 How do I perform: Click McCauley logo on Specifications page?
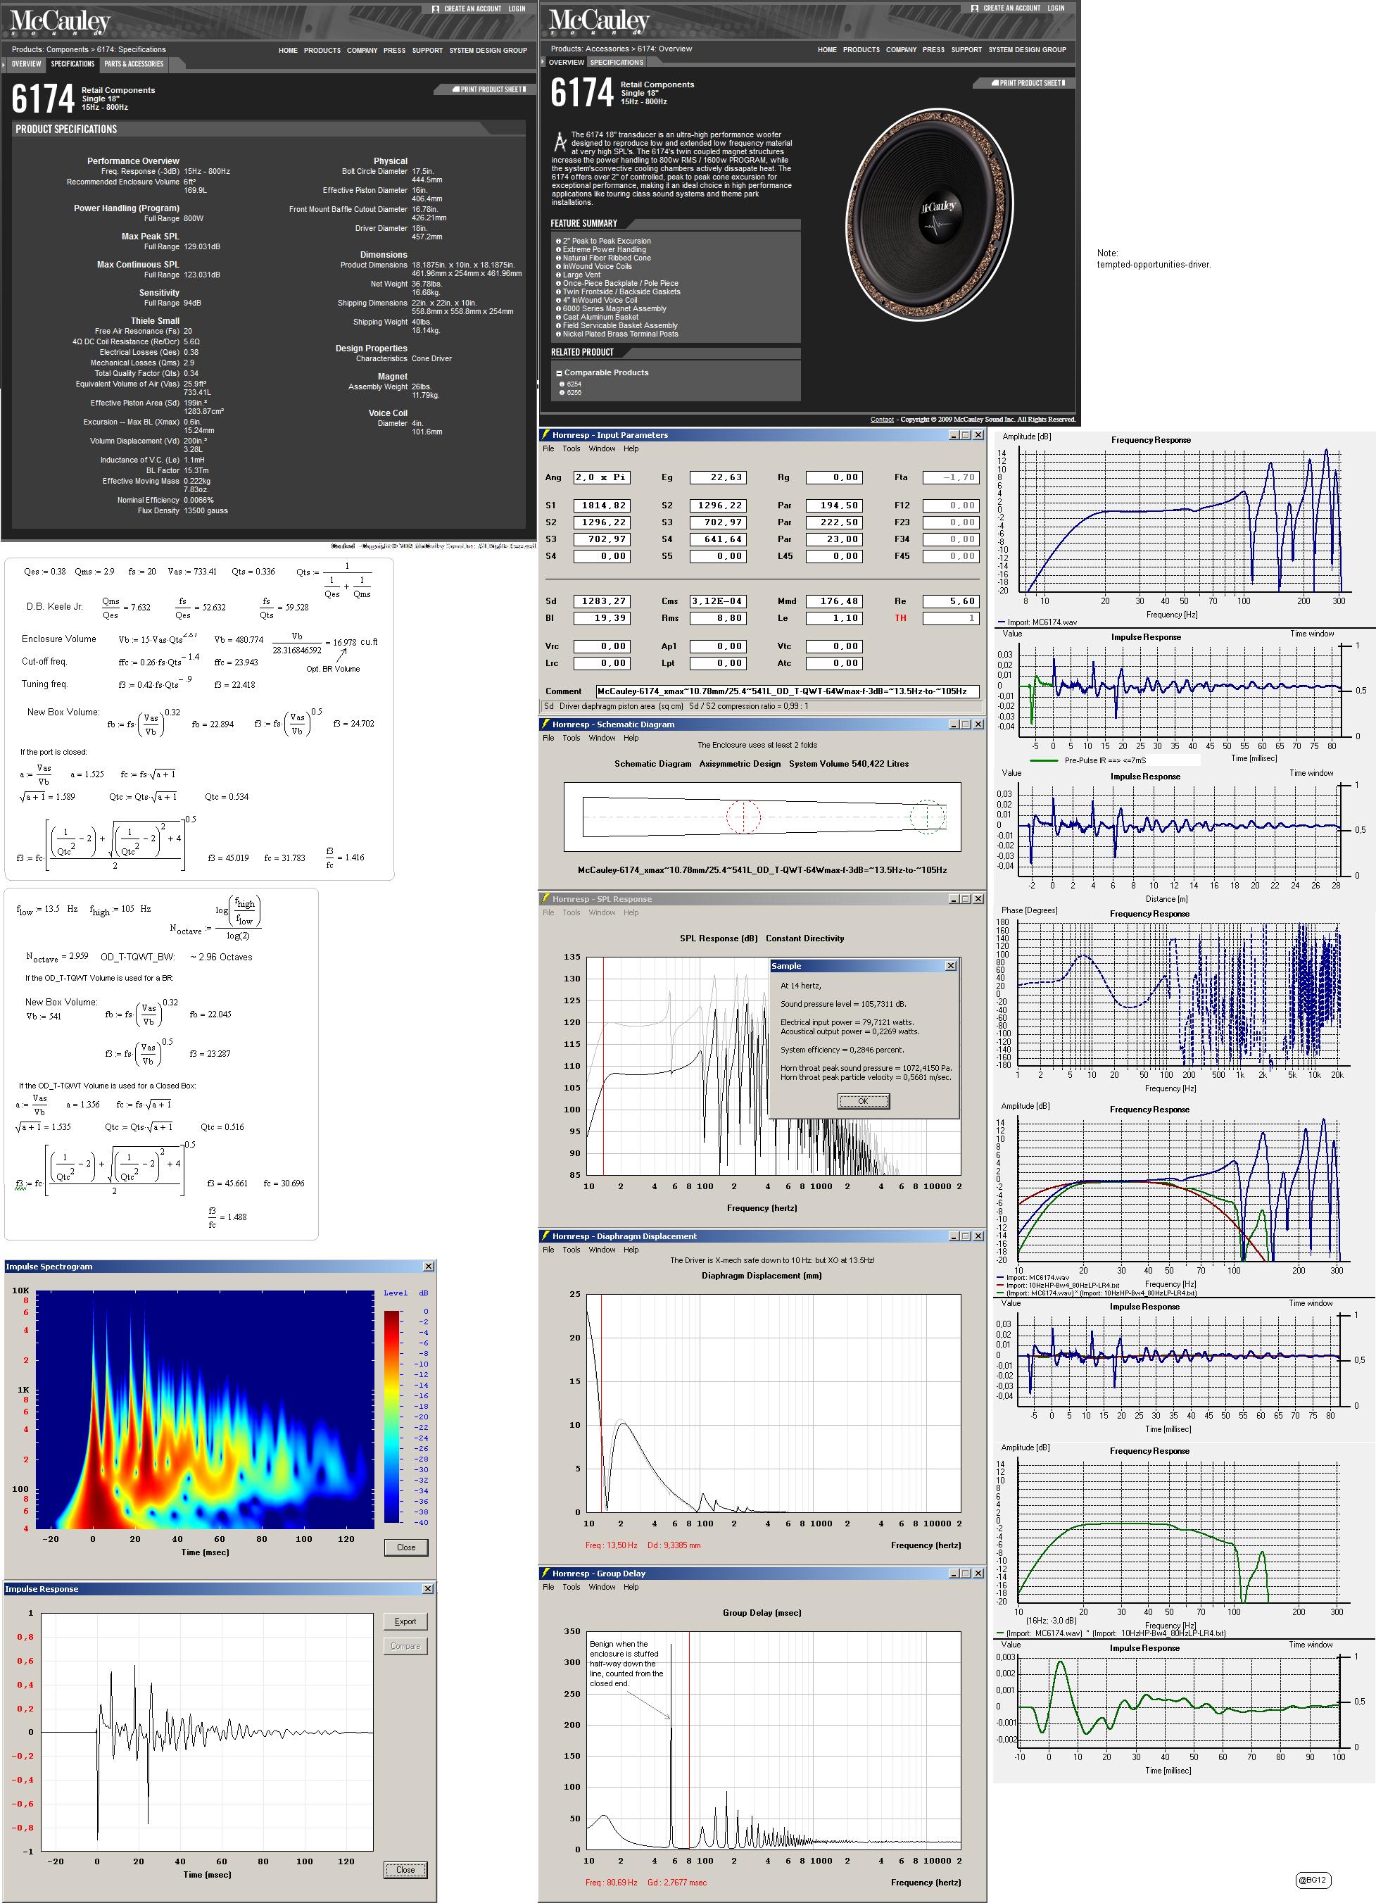coord(60,23)
